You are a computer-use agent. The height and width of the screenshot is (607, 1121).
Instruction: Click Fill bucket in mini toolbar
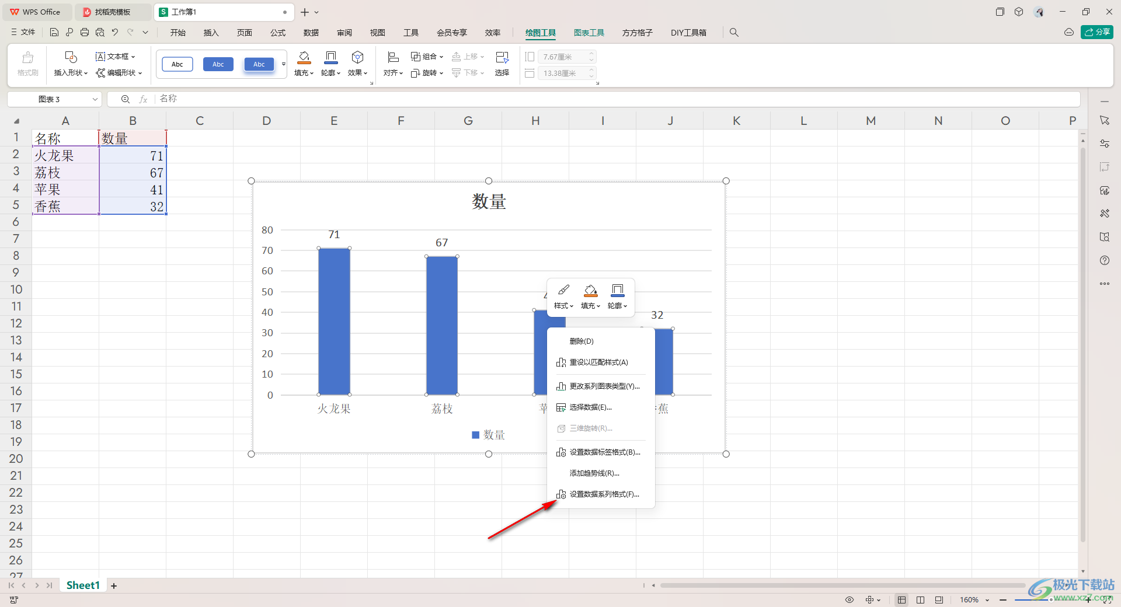pyautogui.click(x=590, y=297)
